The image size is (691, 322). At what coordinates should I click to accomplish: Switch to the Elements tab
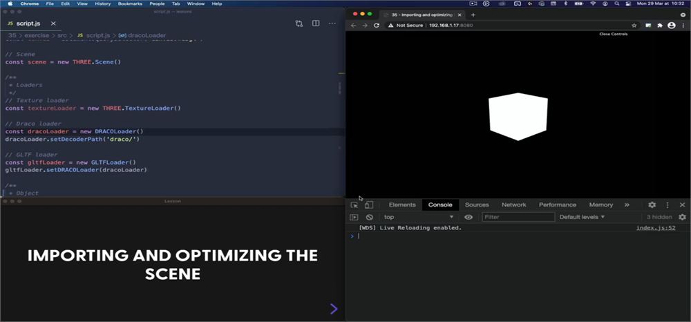[x=402, y=205]
